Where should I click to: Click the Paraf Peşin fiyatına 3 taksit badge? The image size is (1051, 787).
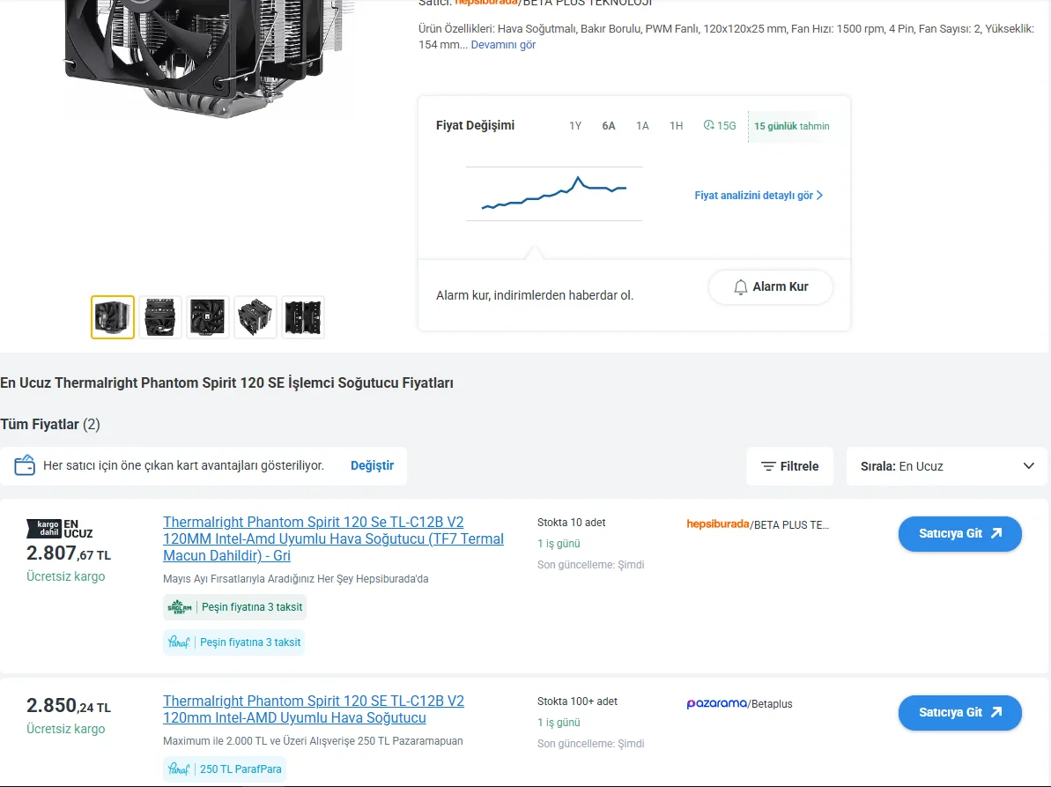(234, 642)
